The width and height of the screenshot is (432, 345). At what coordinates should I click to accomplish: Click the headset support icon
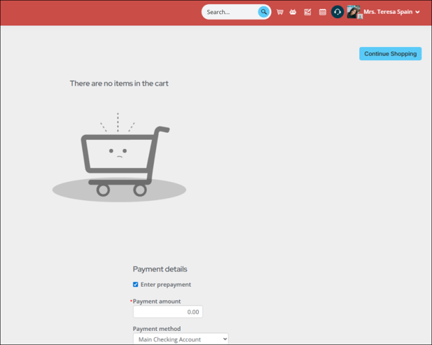pos(337,12)
